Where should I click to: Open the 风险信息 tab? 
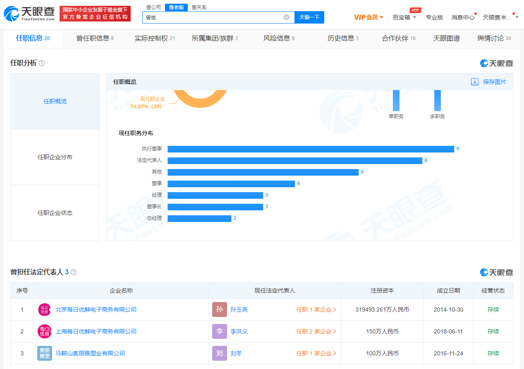279,38
